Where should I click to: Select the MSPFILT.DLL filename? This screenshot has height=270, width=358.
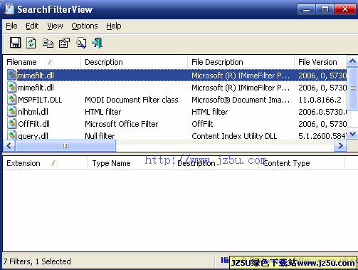pyautogui.click(x=40, y=100)
